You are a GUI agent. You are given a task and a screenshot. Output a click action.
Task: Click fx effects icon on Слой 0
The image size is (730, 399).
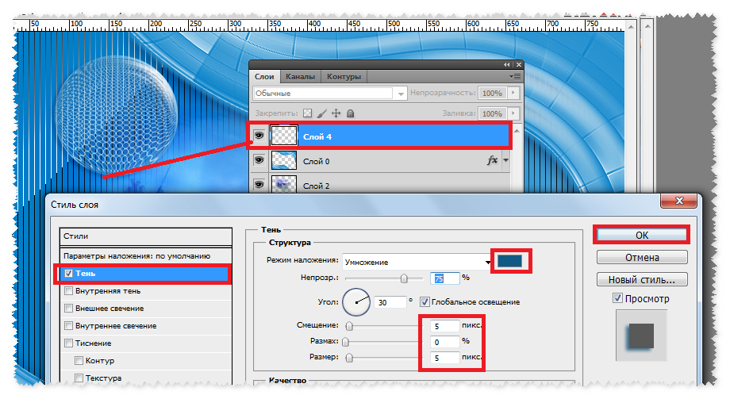tap(492, 160)
